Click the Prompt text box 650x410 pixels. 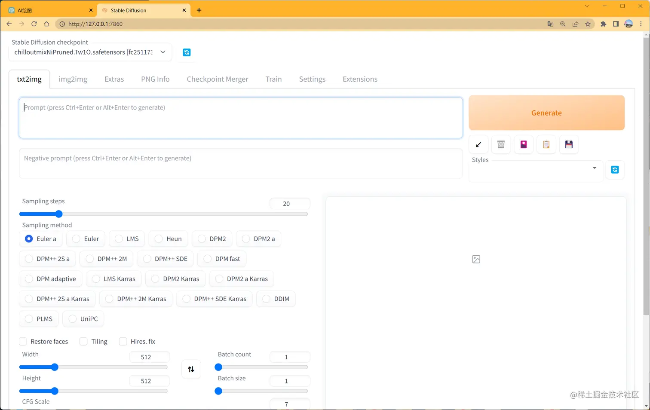(x=241, y=118)
